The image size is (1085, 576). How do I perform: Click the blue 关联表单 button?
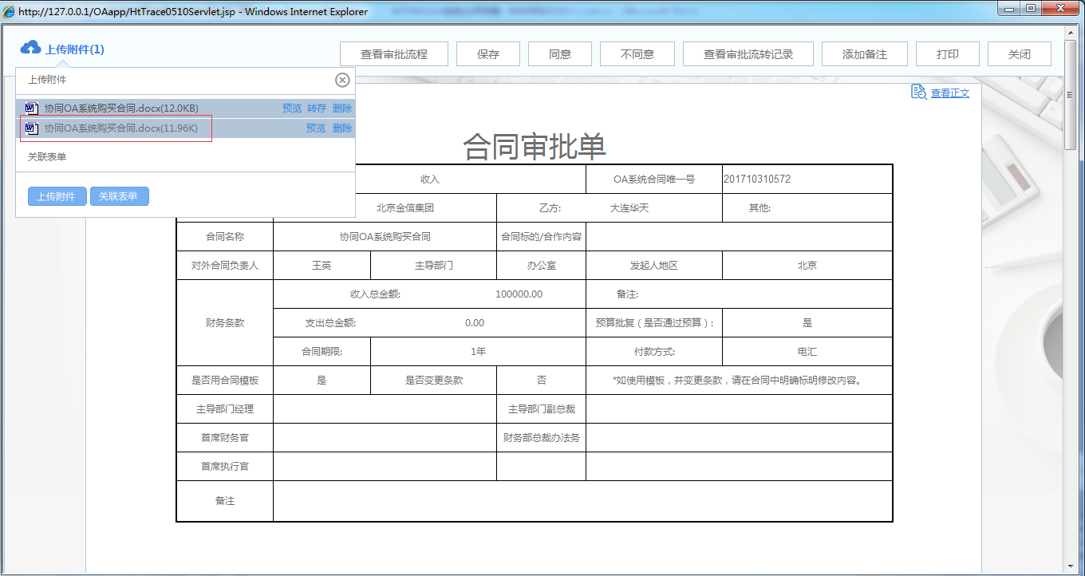119,196
